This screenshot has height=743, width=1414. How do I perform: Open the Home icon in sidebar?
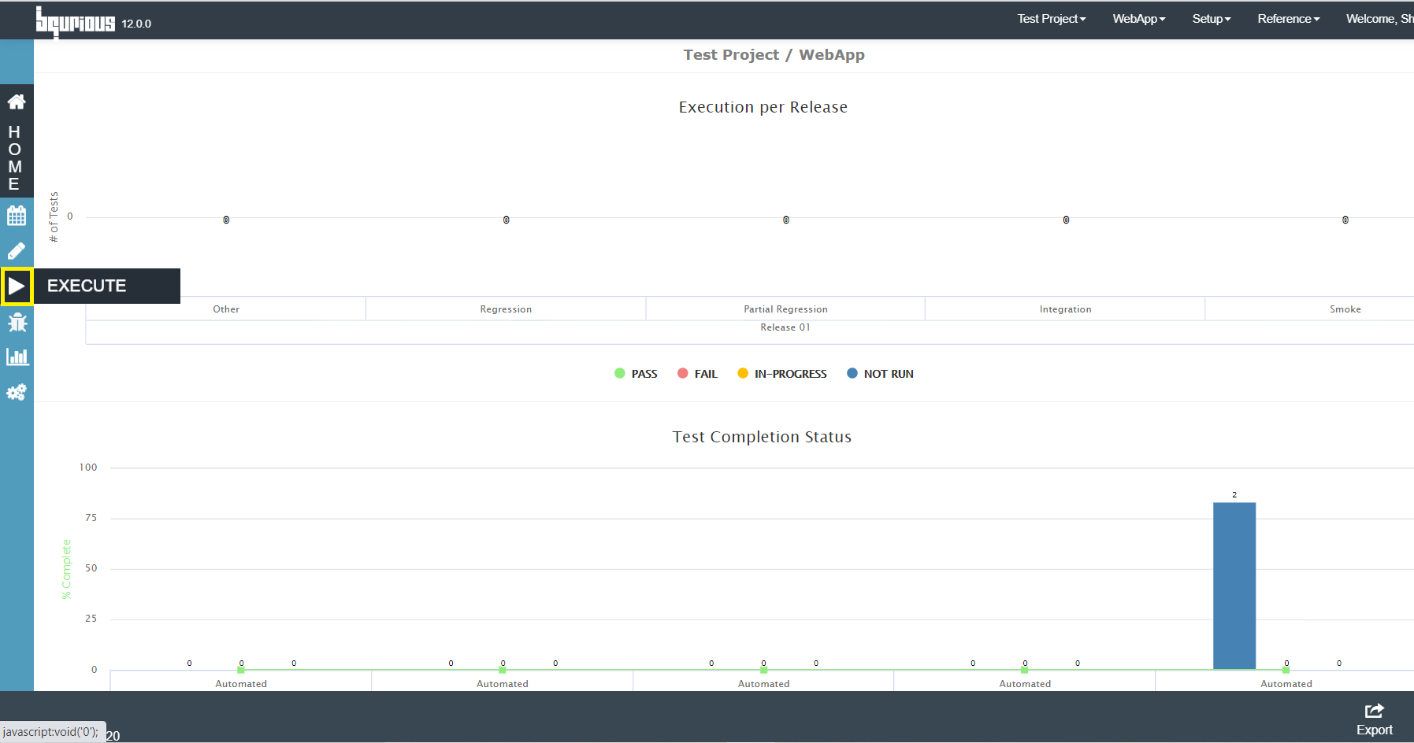(x=17, y=102)
